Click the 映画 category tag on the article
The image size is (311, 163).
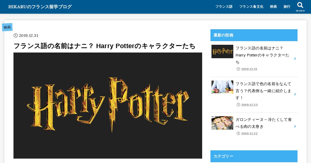point(7,27)
